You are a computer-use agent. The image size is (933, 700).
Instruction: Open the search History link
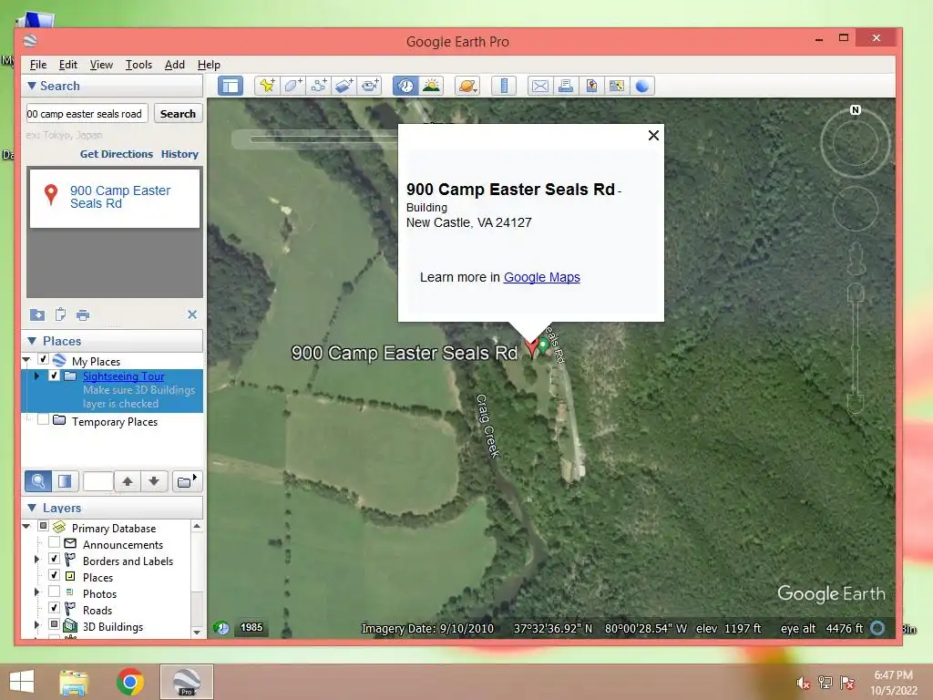[179, 154]
